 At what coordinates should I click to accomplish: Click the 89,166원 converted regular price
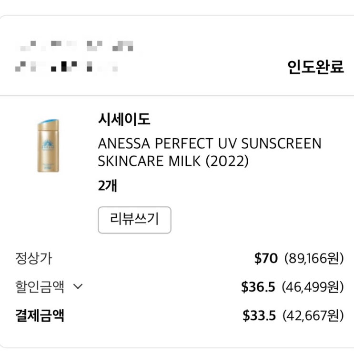click(x=314, y=259)
